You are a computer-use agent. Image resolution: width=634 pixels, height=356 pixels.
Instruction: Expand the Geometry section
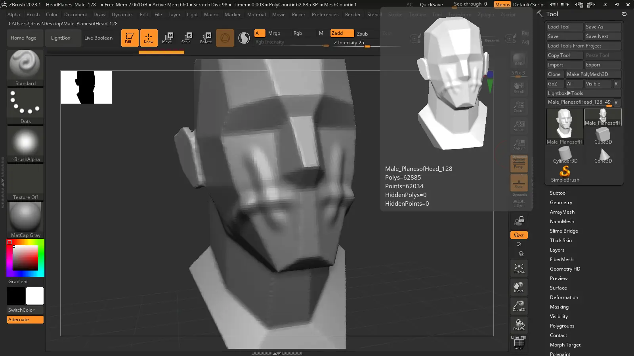561,203
